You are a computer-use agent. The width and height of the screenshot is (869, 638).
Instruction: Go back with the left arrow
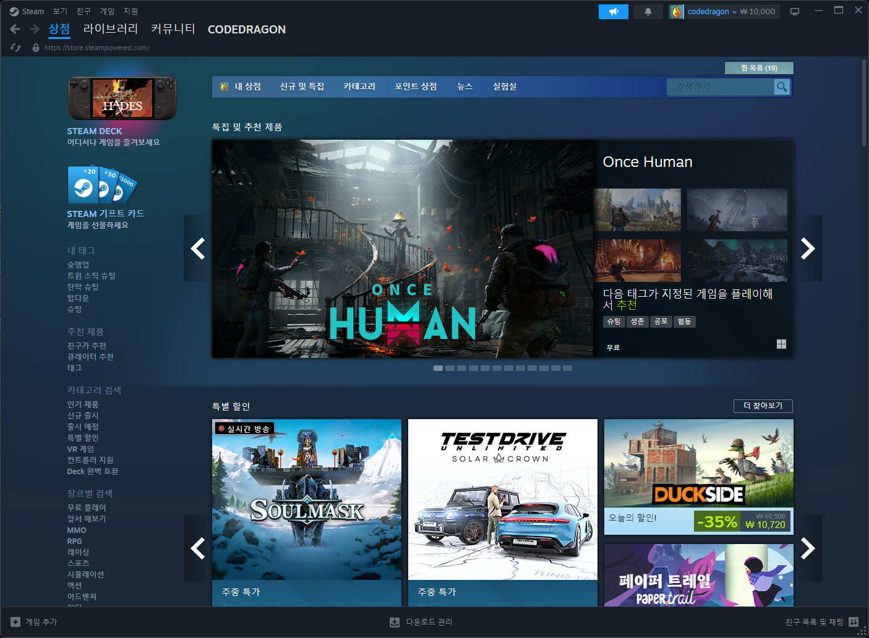pyautogui.click(x=15, y=29)
